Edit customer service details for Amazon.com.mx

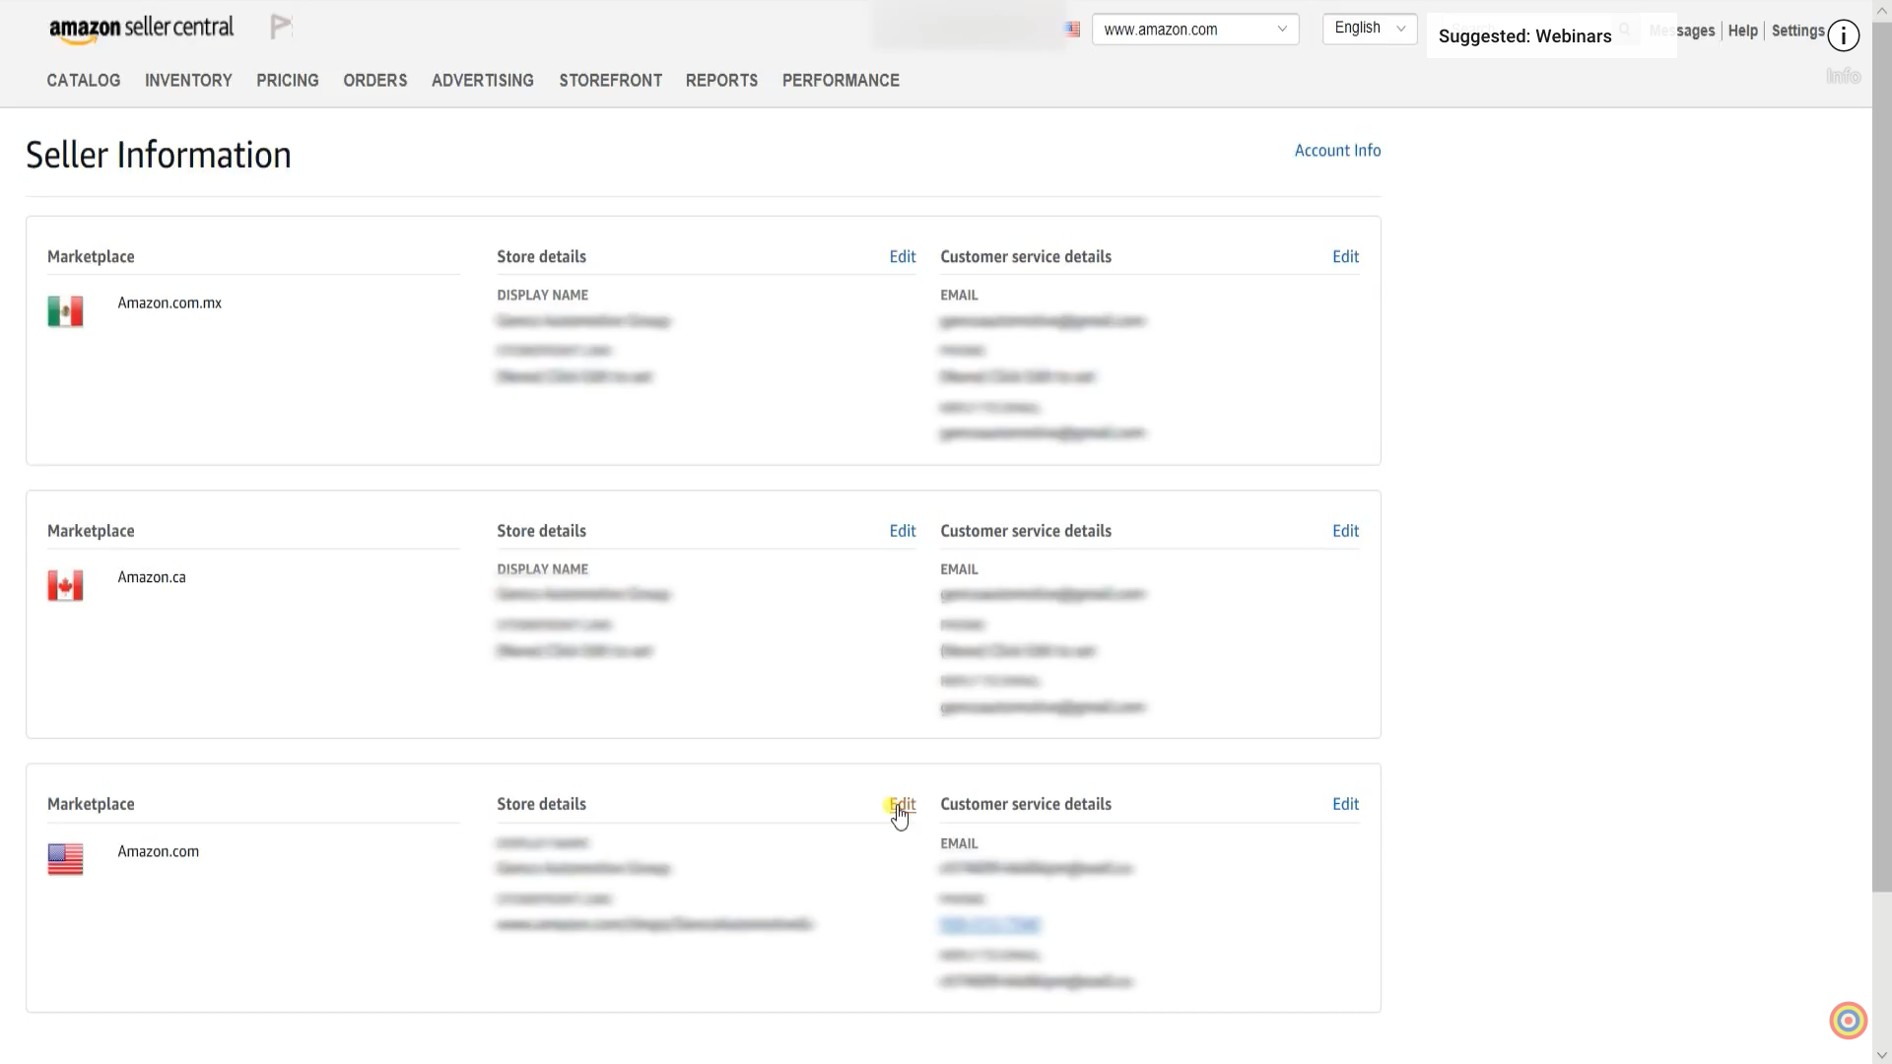[x=1345, y=257]
